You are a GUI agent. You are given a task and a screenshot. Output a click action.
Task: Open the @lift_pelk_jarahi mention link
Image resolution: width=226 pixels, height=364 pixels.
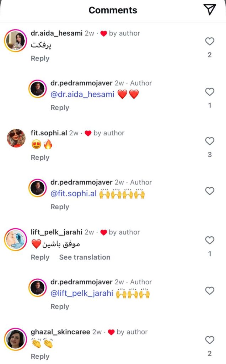[82, 293]
